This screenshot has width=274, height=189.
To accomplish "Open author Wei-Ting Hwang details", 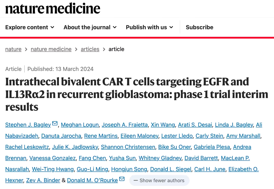I will [53, 169].
